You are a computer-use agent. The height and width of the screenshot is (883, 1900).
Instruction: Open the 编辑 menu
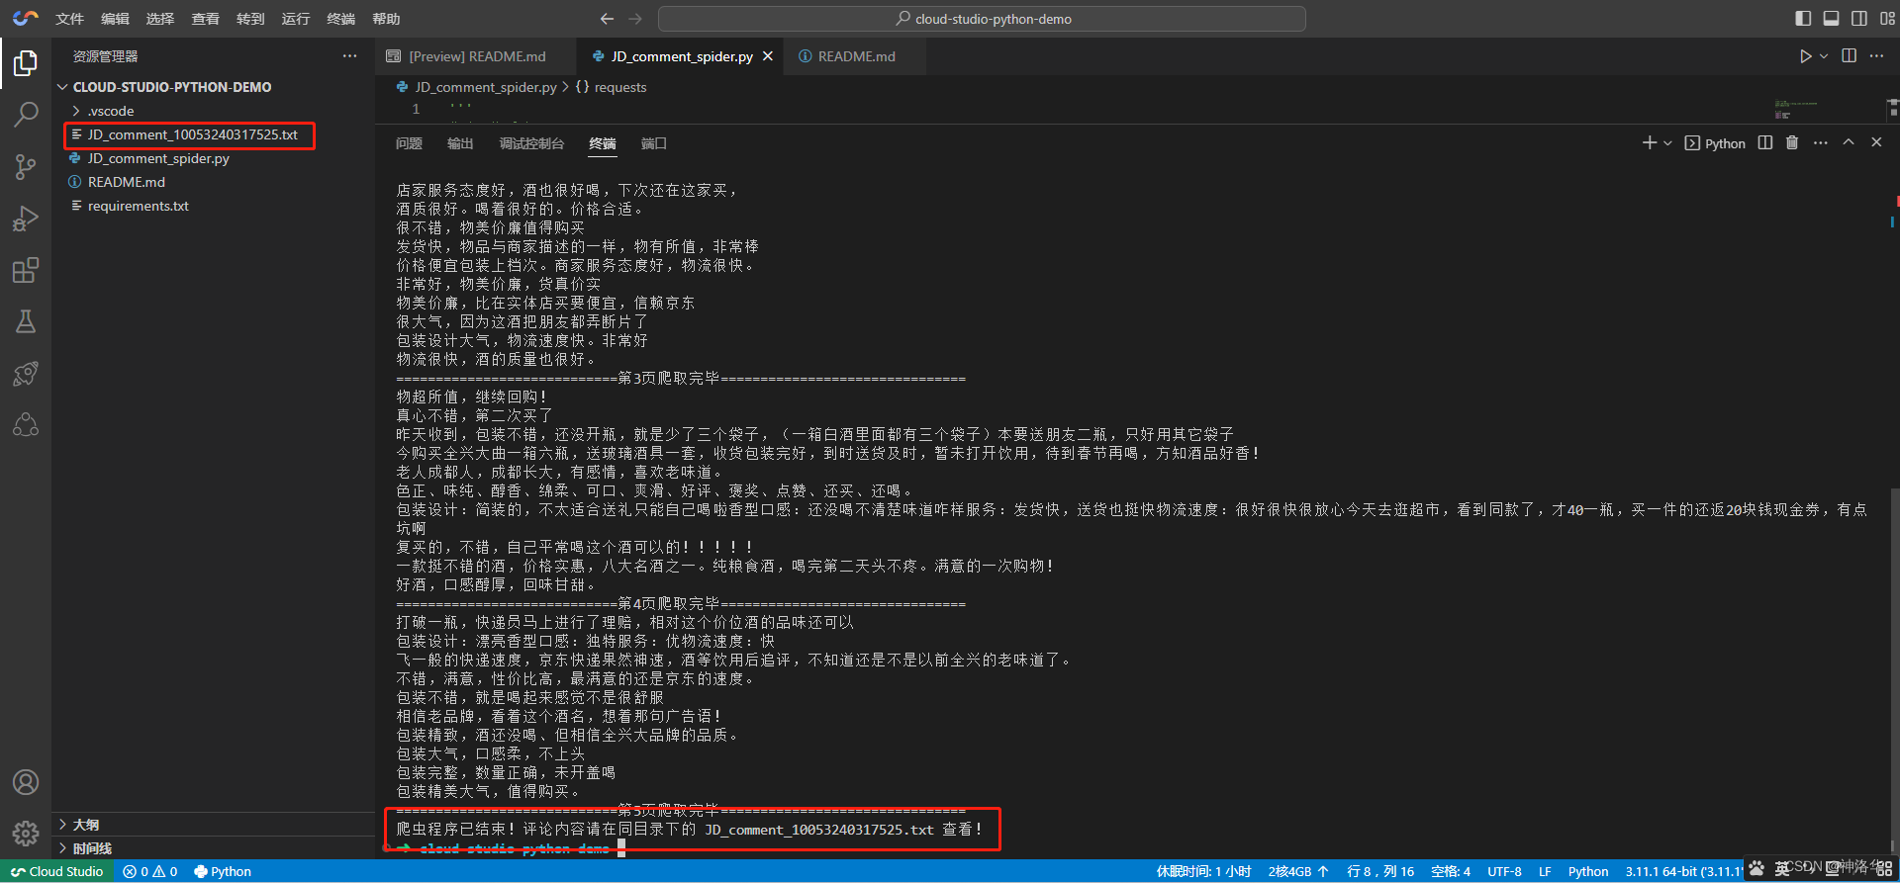(x=115, y=19)
